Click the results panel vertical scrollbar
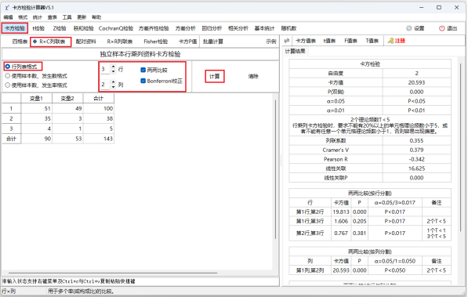The height and width of the screenshot is (297, 468). pos(460,147)
